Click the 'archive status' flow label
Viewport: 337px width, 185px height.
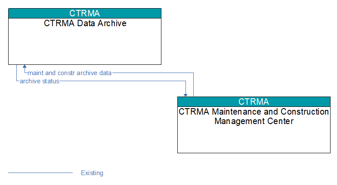coord(40,81)
